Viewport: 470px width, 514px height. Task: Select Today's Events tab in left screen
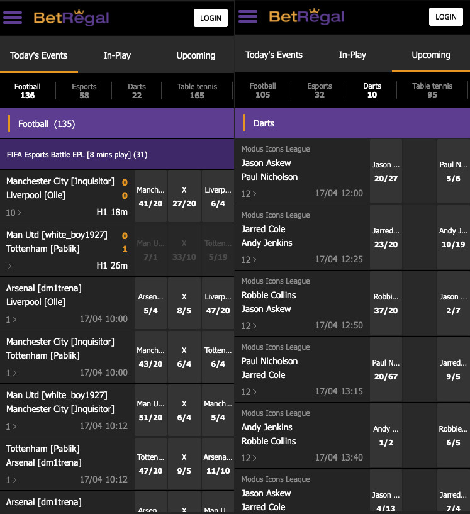click(x=38, y=55)
